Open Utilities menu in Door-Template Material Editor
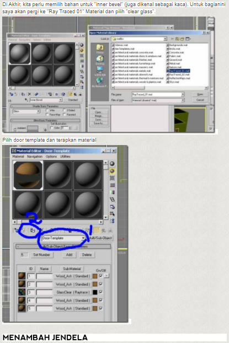 [x=65, y=157]
